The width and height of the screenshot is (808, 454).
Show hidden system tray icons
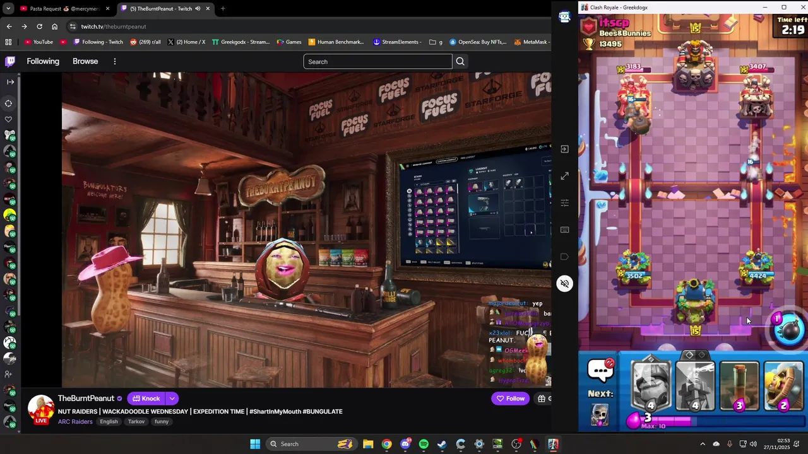[702, 444]
